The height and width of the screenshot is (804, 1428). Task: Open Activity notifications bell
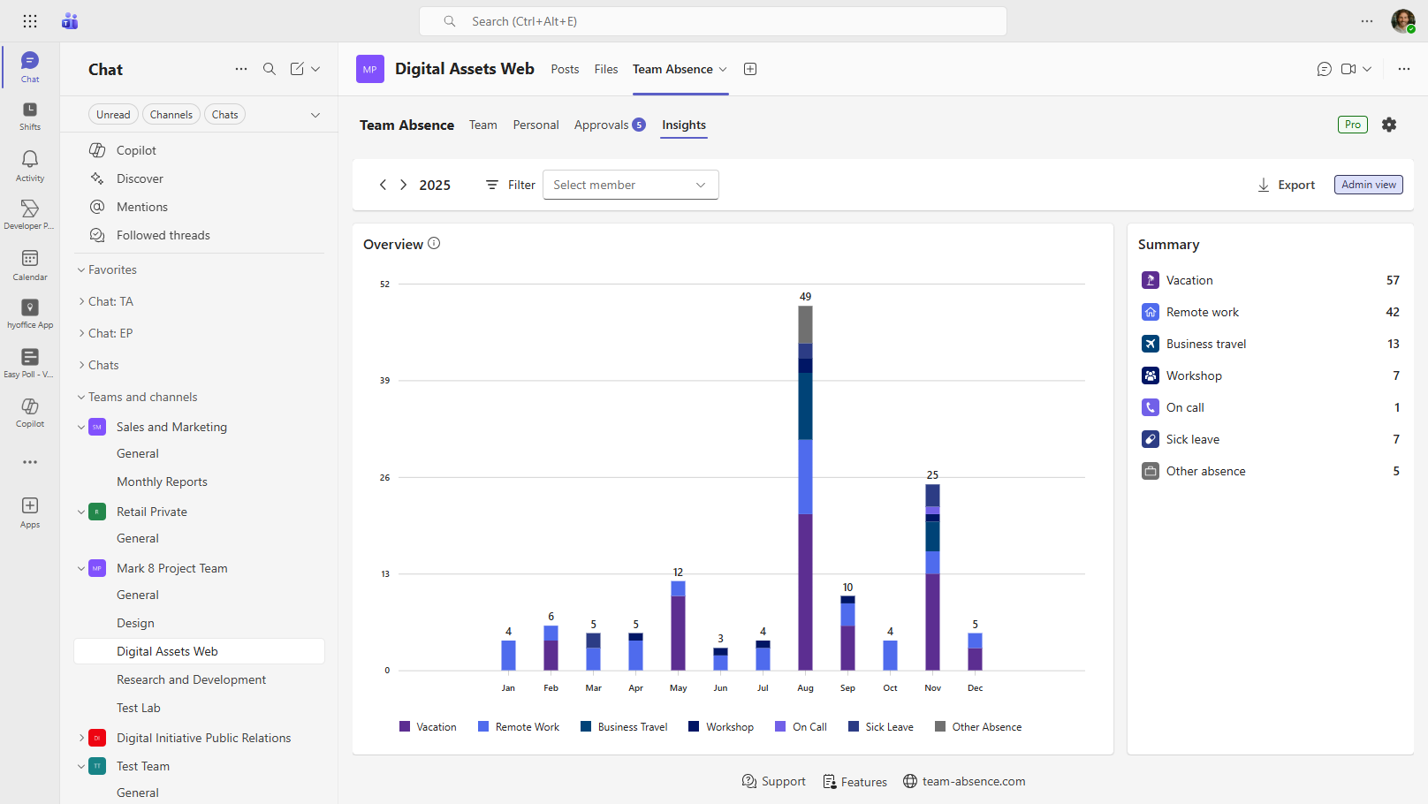tap(30, 165)
